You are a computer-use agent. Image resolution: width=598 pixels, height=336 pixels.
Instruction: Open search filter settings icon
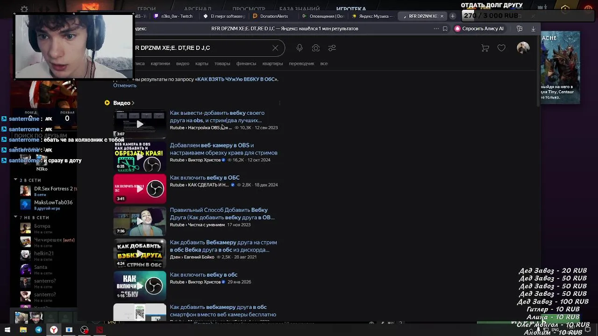click(x=332, y=48)
